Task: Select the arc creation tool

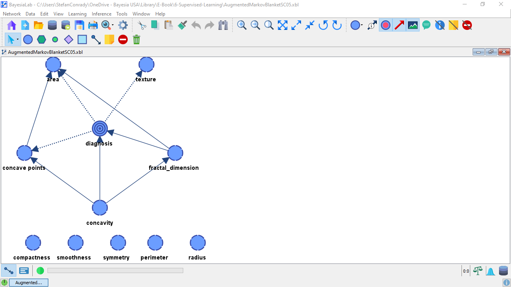Action: pyautogui.click(x=96, y=39)
